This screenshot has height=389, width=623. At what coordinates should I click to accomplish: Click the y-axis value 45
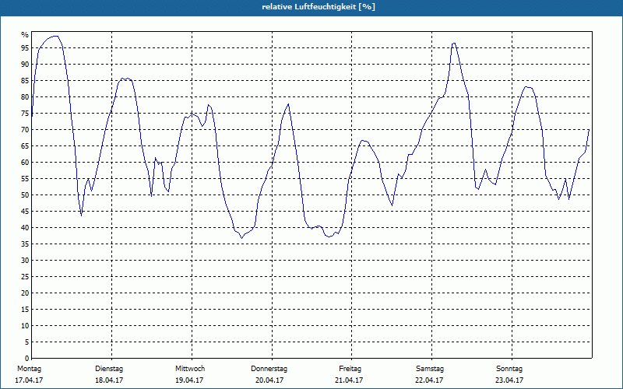pyautogui.click(x=25, y=211)
